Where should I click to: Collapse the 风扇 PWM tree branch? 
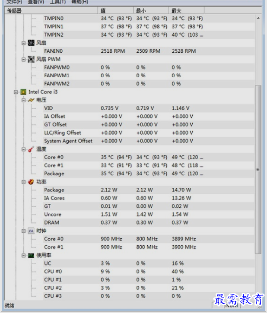pos(24,59)
